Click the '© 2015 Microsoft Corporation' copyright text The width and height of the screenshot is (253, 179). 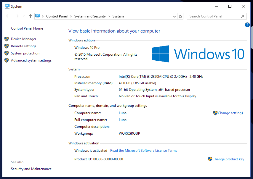pyautogui.click(x=106, y=57)
